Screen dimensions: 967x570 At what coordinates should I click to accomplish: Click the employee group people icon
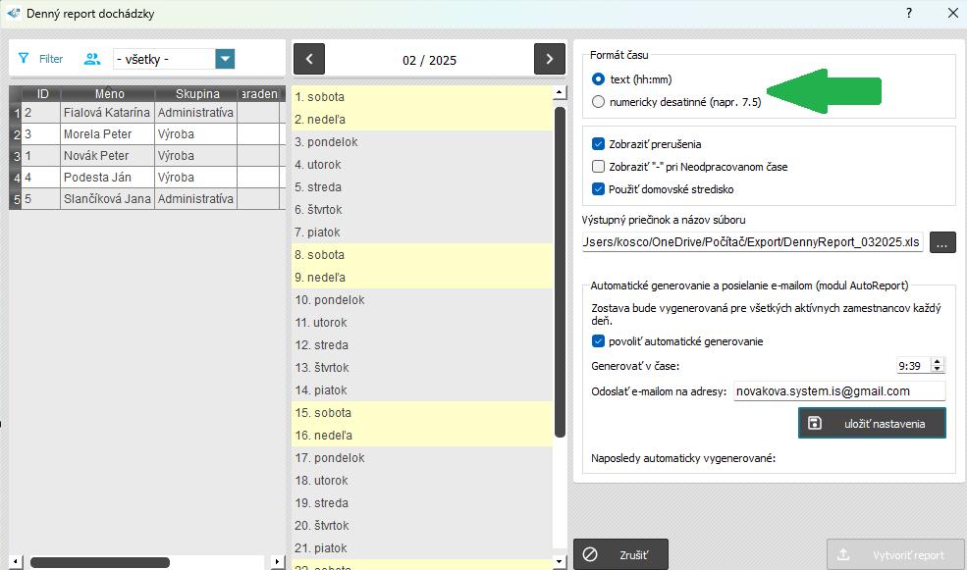92,59
